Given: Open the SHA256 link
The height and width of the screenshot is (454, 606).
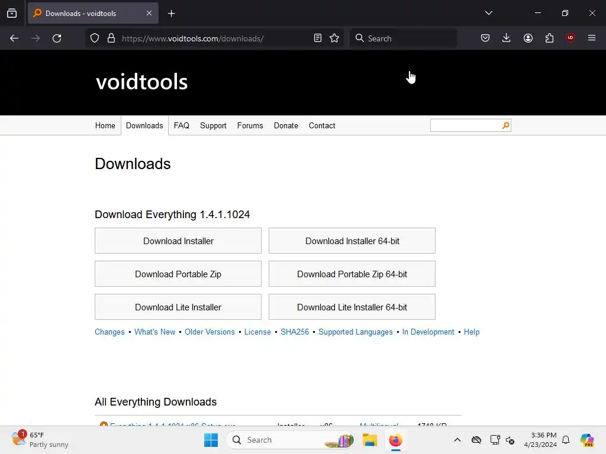Looking at the screenshot, I should [295, 332].
